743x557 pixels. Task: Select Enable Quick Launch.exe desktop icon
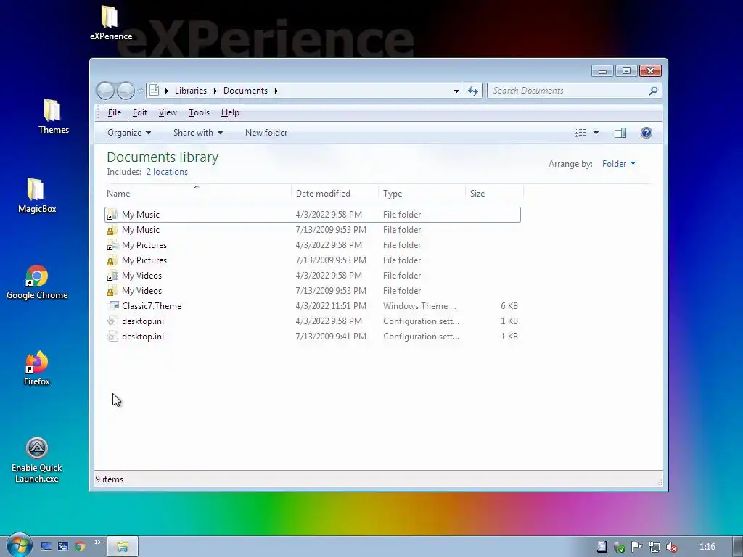37,461
